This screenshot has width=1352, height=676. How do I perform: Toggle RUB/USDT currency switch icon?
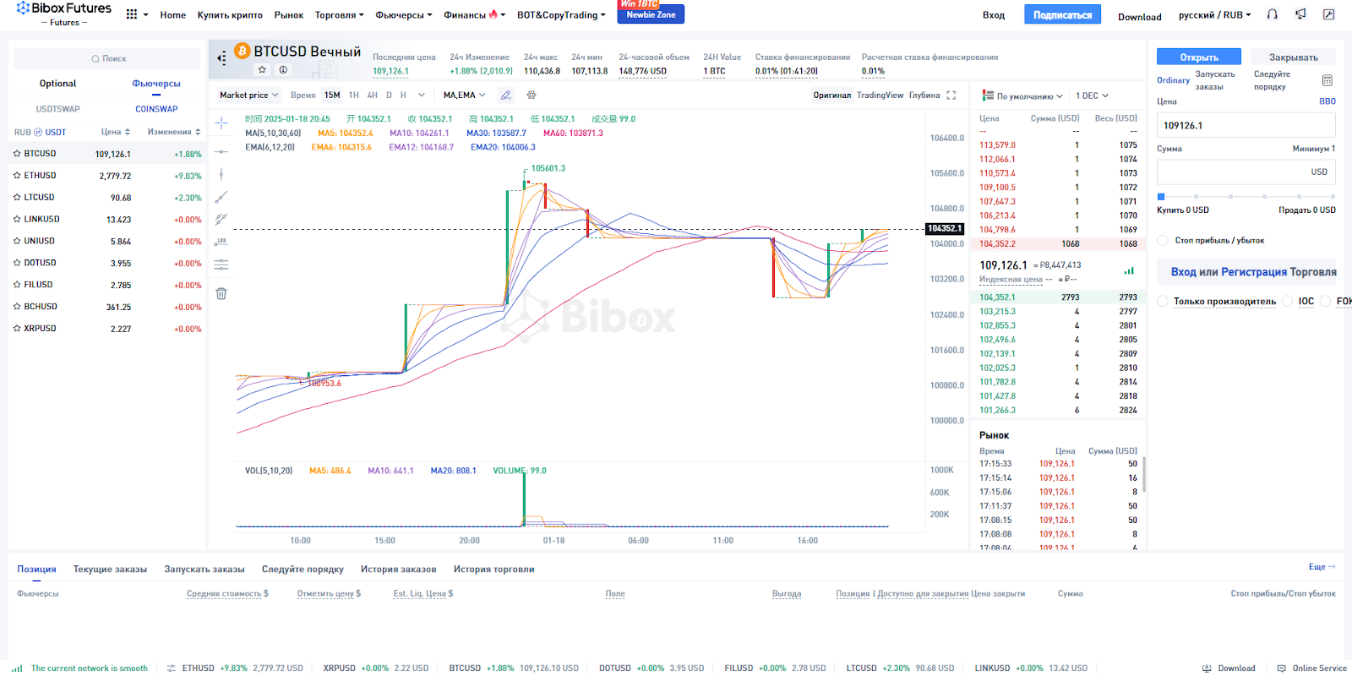tap(38, 133)
